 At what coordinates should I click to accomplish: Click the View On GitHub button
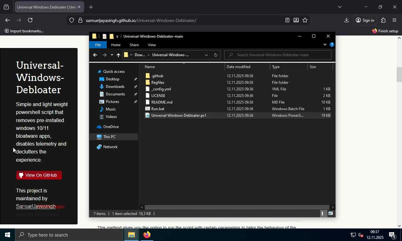pos(39,175)
